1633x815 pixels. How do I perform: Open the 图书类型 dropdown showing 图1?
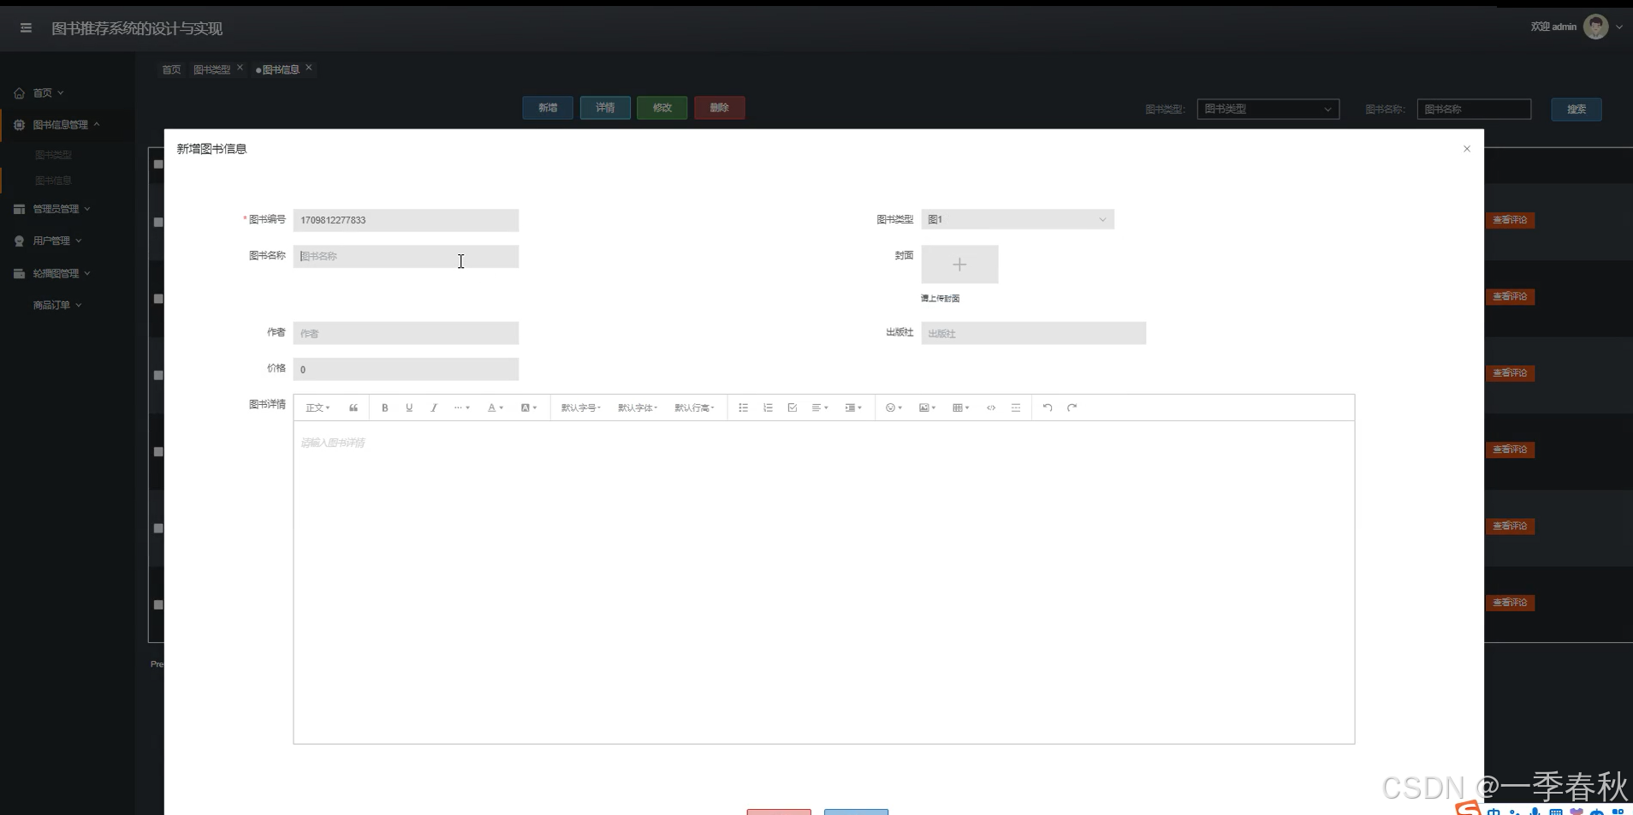(x=1018, y=220)
